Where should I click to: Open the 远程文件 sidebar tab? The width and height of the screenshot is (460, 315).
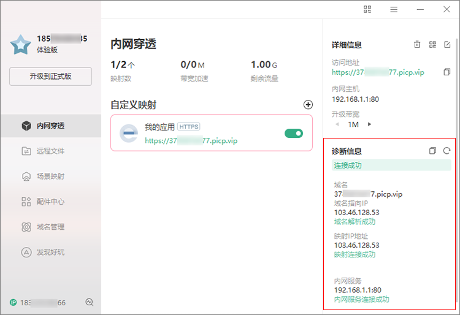[x=50, y=151]
